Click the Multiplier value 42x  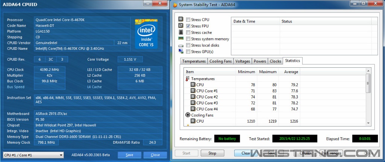tap(50, 75)
